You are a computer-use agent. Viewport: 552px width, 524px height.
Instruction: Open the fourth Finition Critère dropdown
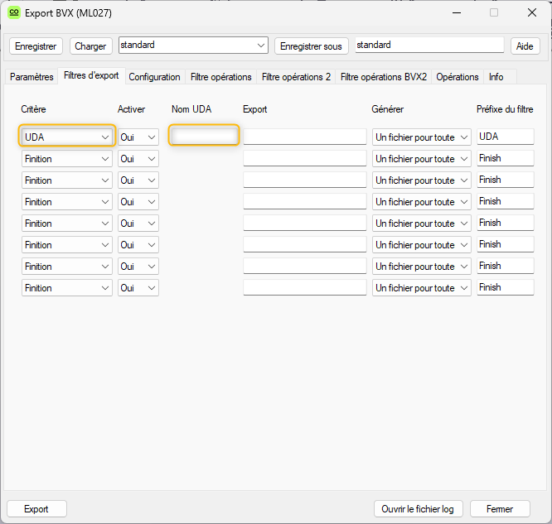coord(67,224)
